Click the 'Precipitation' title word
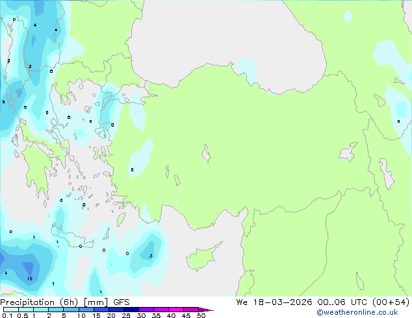The height and width of the screenshot is (318, 412). pos(27,302)
